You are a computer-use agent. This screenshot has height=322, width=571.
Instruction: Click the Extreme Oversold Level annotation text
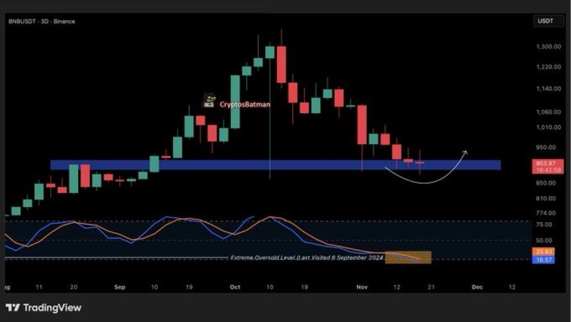pos(307,258)
